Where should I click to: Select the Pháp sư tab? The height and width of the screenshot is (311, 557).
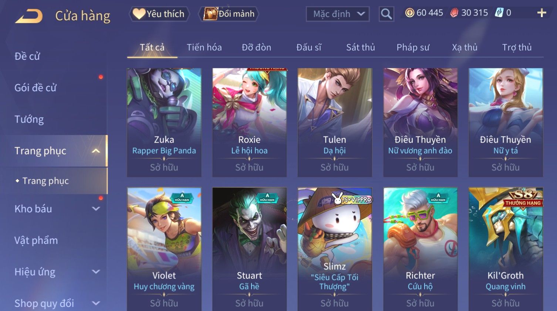pyautogui.click(x=413, y=47)
